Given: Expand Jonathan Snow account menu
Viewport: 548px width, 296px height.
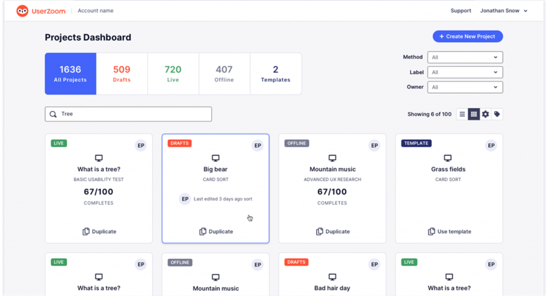Looking at the screenshot, I should pos(504,11).
